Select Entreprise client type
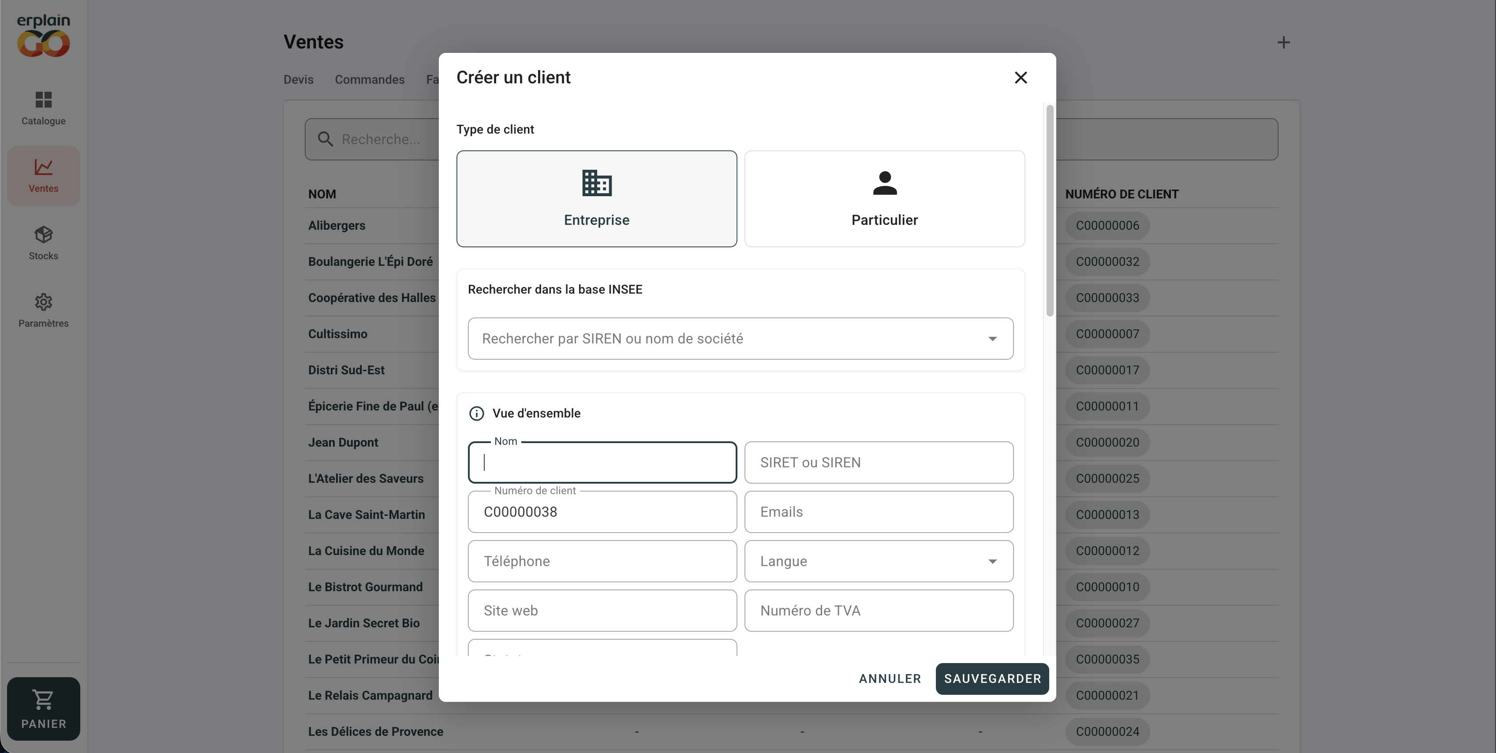1496x753 pixels. [596, 198]
